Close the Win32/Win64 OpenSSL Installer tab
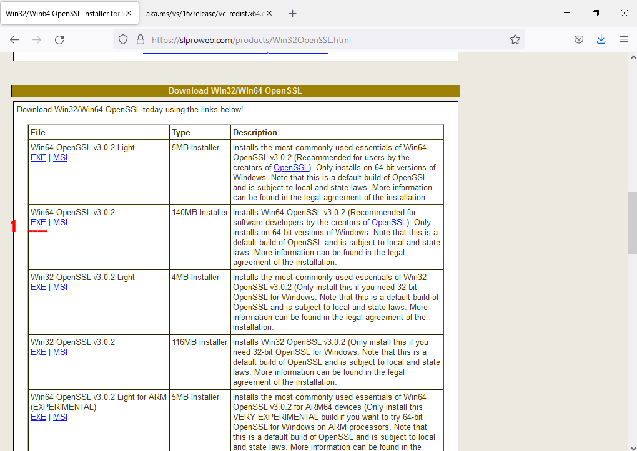Viewport: 637px width, 451px height. point(128,13)
